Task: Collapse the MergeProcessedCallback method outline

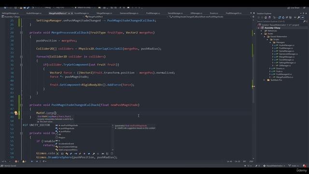Action: click(x=21, y=32)
